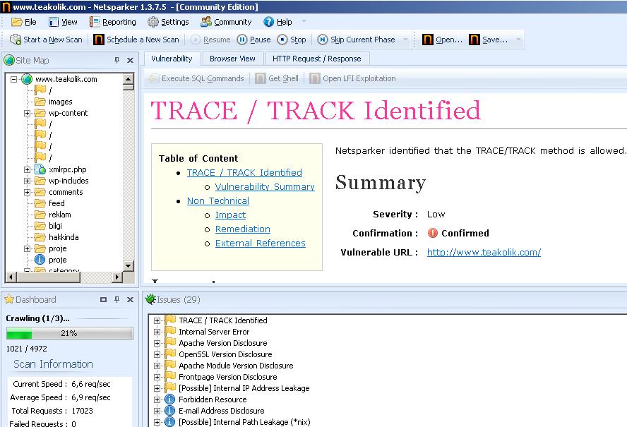
Task: Click Open LFI Exploitation button
Action: [353, 78]
